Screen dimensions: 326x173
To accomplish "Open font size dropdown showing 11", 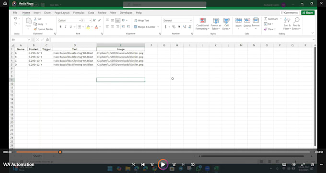I will [x=90, y=21].
